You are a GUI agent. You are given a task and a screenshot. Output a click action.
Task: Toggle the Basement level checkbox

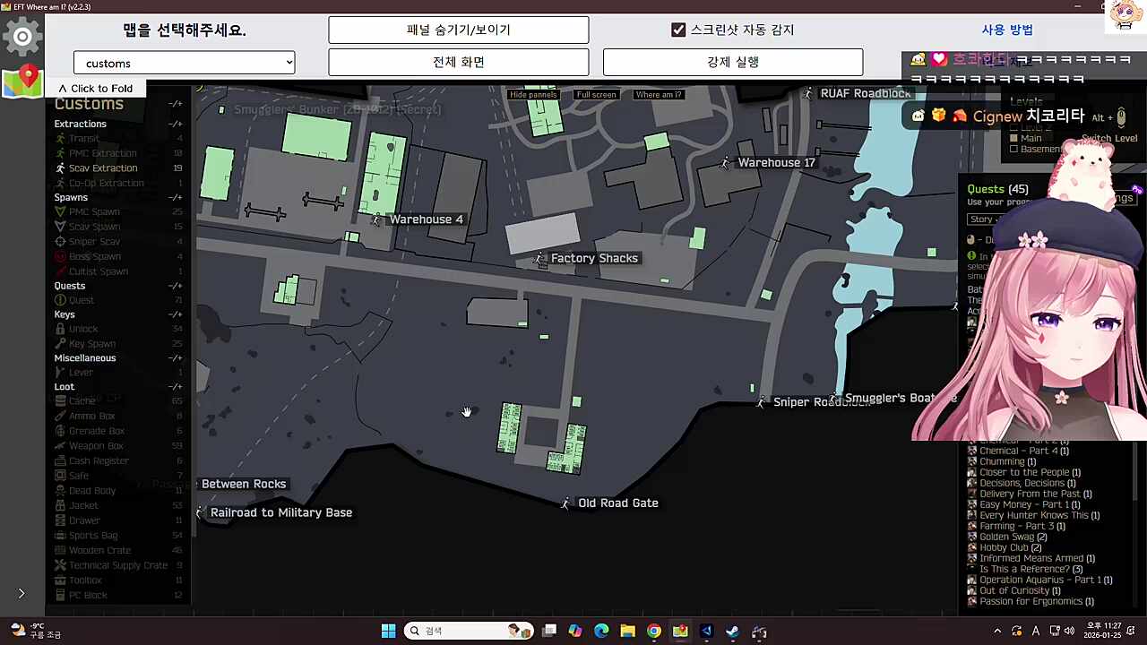(x=1013, y=150)
